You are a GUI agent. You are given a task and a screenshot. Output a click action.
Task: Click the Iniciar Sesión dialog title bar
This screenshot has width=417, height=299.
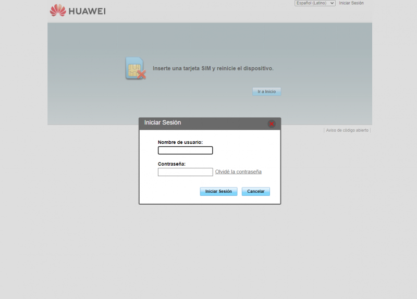tap(208, 123)
